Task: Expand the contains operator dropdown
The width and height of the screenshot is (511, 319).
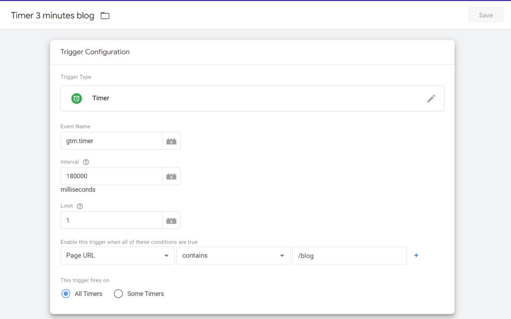Action: 233,256
